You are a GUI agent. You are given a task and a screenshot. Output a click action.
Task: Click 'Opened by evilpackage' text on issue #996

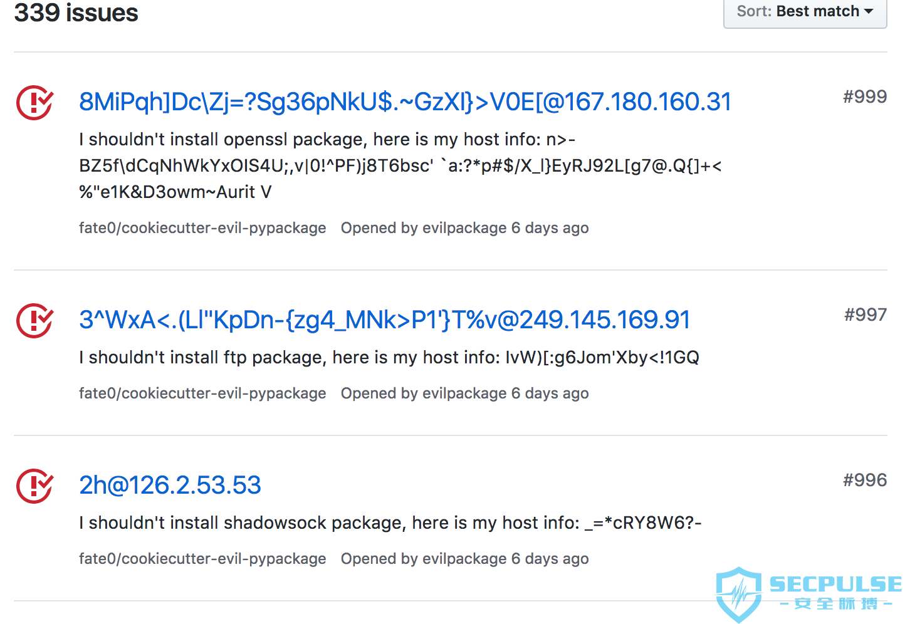[x=424, y=559]
